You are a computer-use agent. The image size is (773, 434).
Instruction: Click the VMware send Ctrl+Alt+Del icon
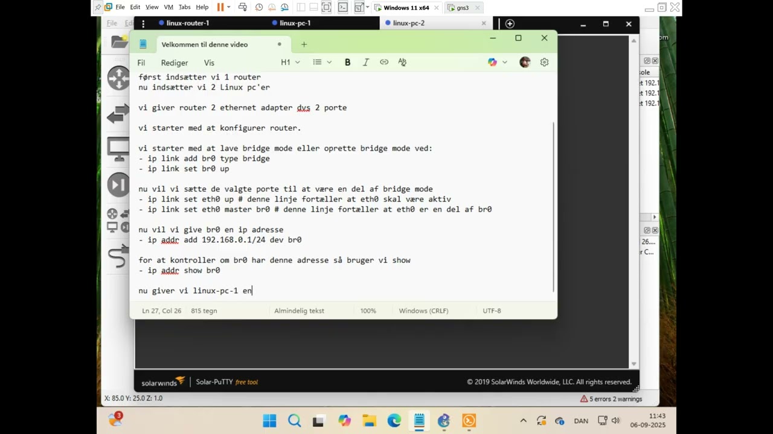point(243,7)
